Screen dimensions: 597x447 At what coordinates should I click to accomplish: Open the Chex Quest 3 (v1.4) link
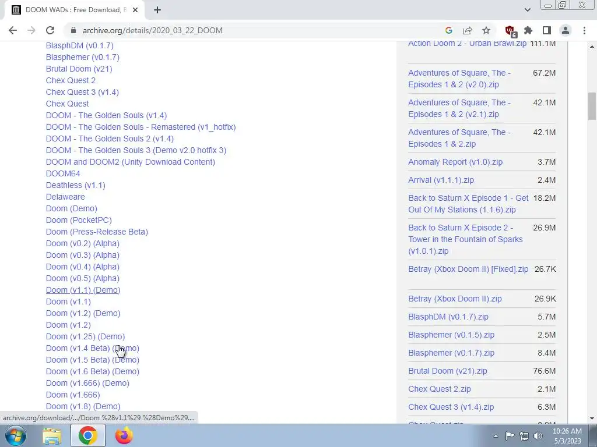(82, 92)
